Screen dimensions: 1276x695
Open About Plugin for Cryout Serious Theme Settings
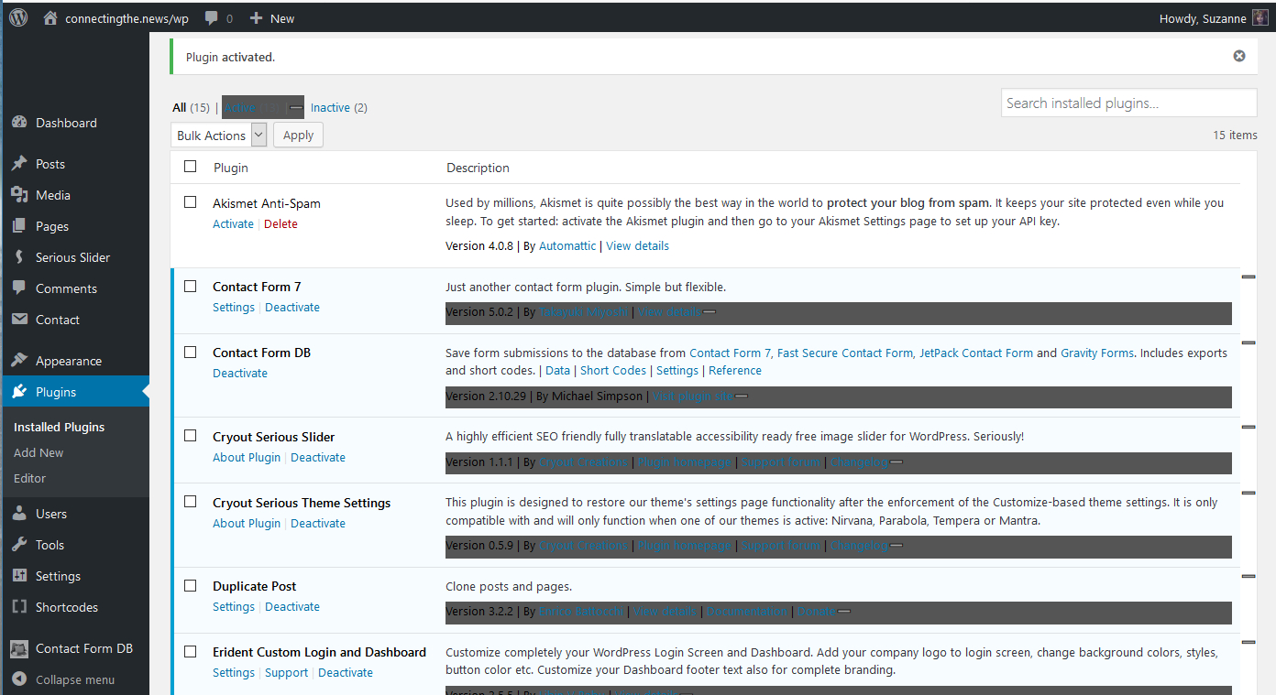point(247,523)
